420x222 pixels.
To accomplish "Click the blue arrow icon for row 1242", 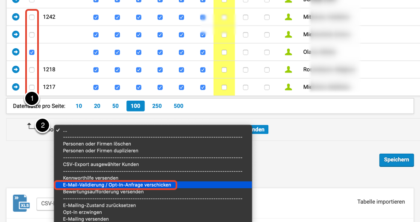I will coord(16,17).
